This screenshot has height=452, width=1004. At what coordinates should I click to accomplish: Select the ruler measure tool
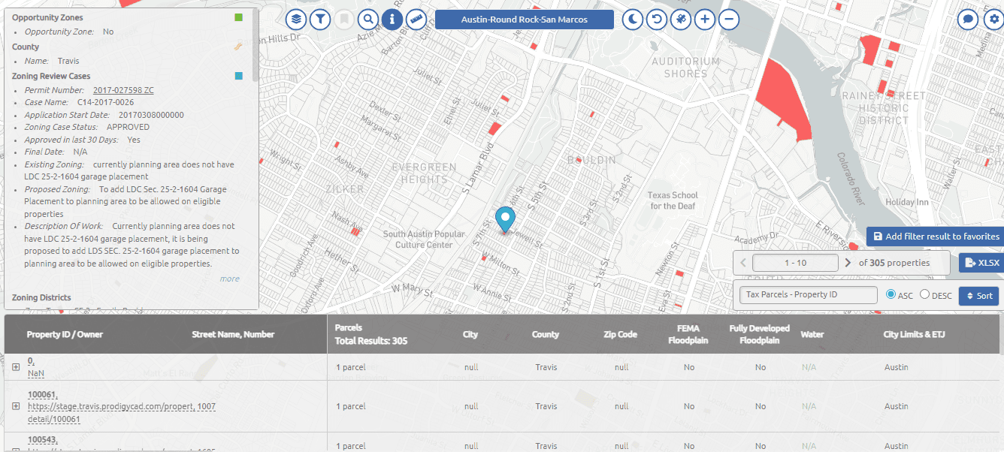(416, 20)
